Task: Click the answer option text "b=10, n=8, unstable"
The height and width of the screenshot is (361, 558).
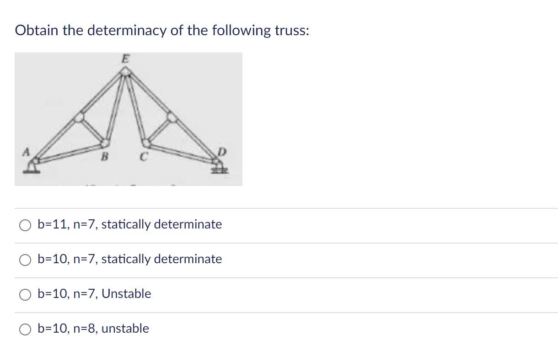Action: (93, 329)
